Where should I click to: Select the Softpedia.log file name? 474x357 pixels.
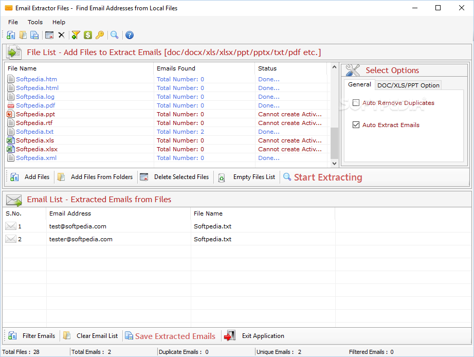pos(35,97)
